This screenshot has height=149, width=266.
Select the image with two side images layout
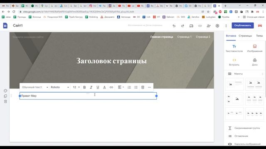coord(234,99)
